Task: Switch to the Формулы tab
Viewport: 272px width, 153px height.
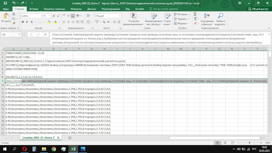Action: 76,9
